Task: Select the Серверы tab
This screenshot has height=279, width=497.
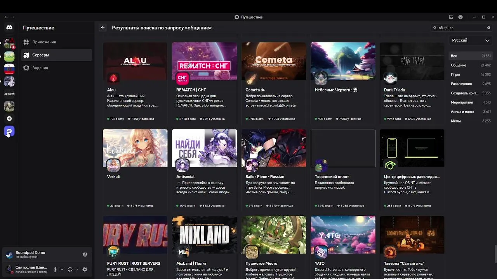Action: 57,55
